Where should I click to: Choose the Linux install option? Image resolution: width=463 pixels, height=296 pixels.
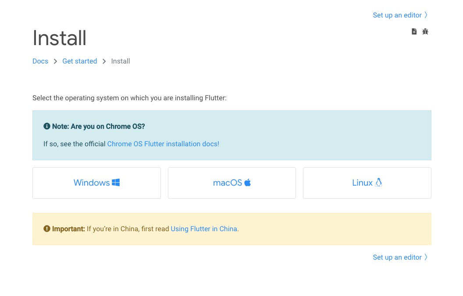367,183
